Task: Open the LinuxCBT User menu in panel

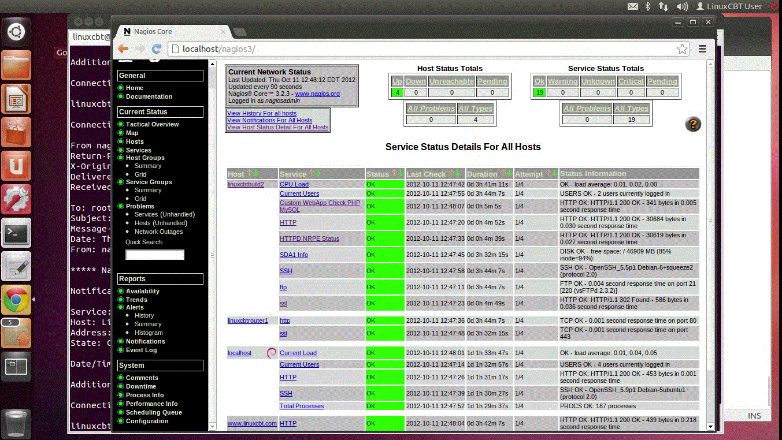Action: (729, 6)
